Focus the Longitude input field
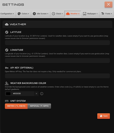The image size is (114, 133). [x=57, y=60]
